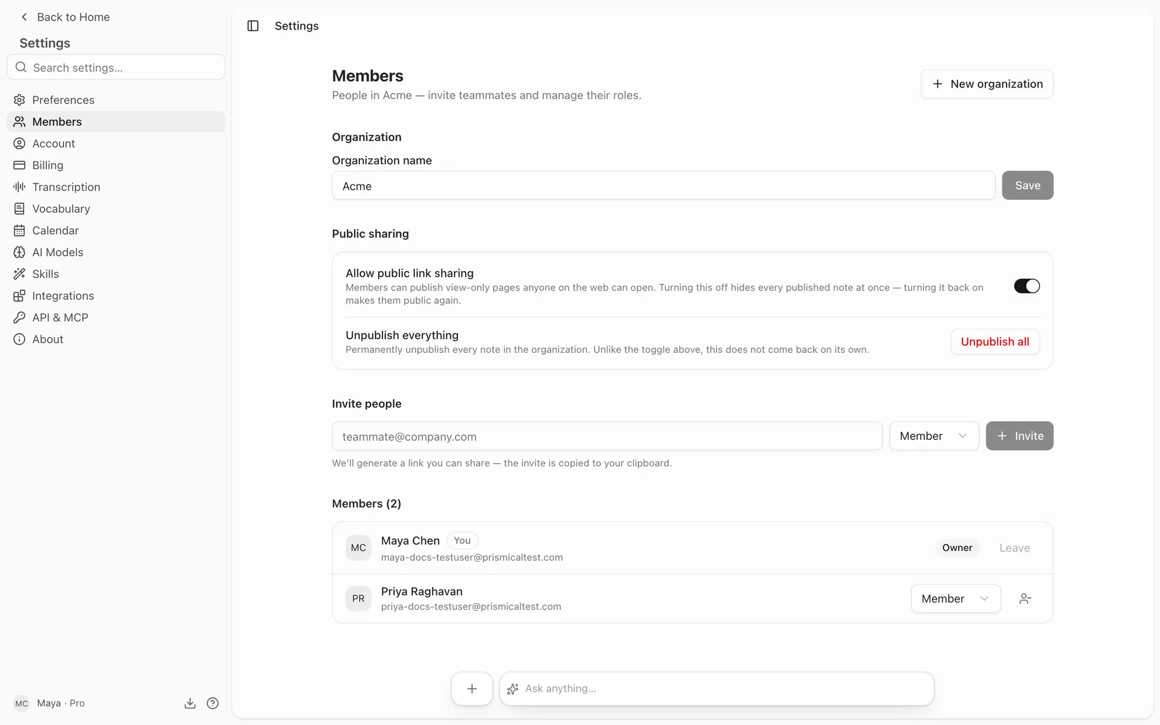1160x725 pixels.
Task: Create a New organization
Action: (987, 84)
